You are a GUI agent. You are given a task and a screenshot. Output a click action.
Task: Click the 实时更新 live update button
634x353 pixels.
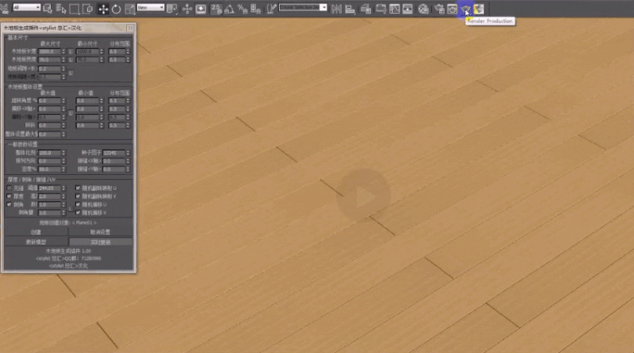coord(101,242)
